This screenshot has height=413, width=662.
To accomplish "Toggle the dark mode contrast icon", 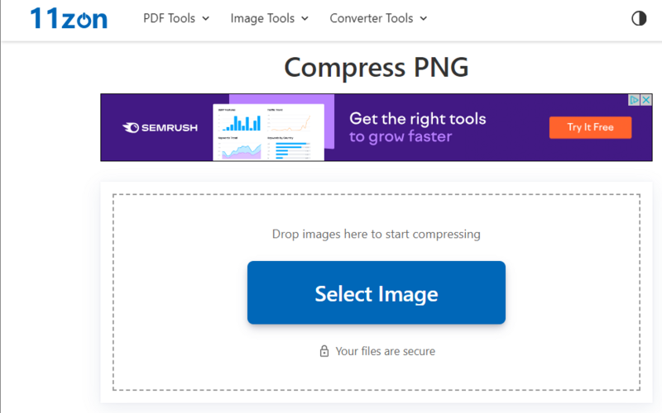I will 639,18.
